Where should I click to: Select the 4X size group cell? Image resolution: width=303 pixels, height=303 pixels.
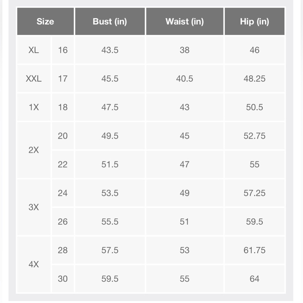coord(34,264)
